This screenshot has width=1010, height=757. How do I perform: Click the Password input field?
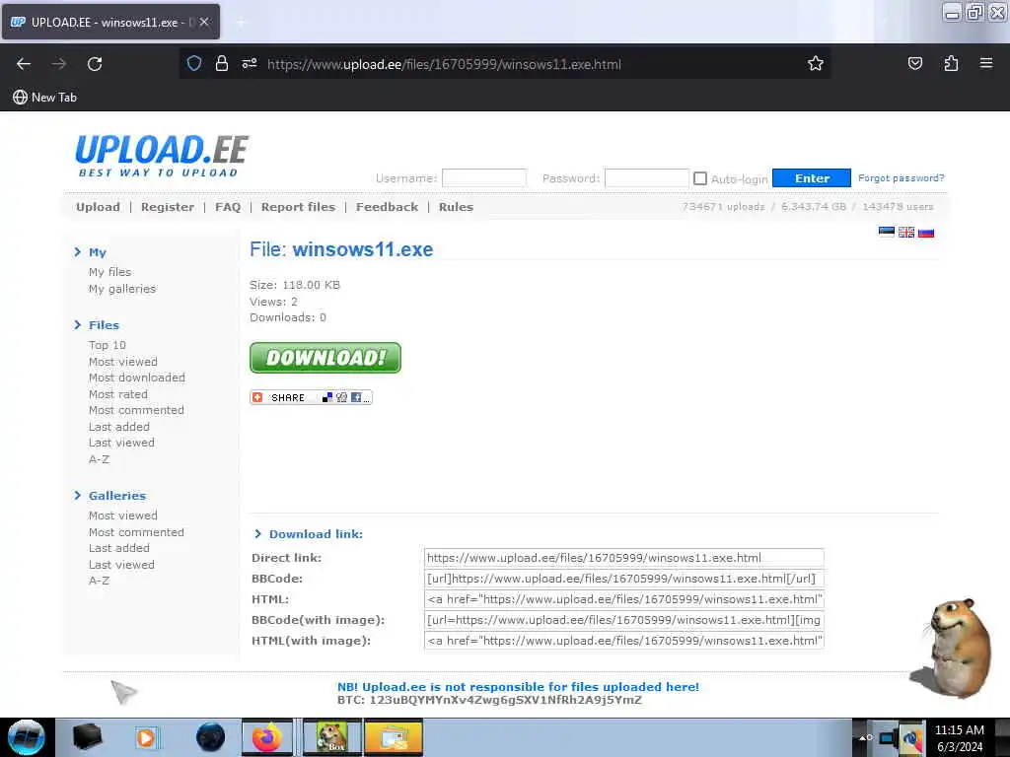pyautogui.click(x=647, y=178)
